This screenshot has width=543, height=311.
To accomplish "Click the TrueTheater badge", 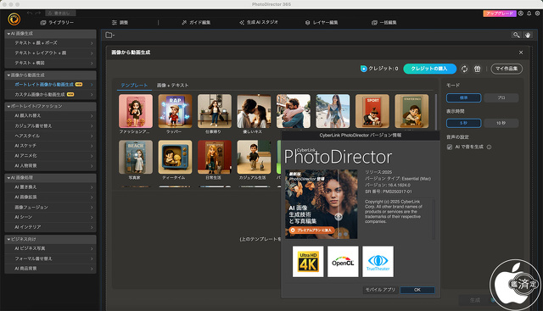I will pyautogui.click(x=378, y=262).
